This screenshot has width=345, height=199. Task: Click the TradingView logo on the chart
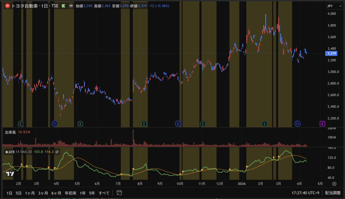click(x=10, y=174)
